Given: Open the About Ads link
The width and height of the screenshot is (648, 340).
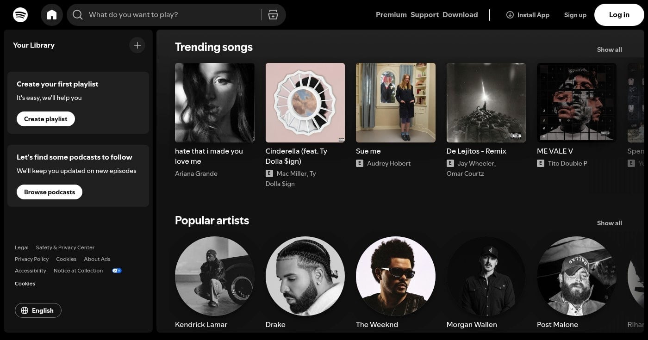Looking at the screenshot, I should (x=97, y=259).
